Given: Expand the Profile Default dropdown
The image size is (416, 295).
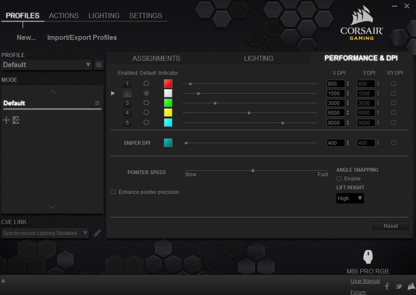Looking at the screenshot, I should [46, 65].
